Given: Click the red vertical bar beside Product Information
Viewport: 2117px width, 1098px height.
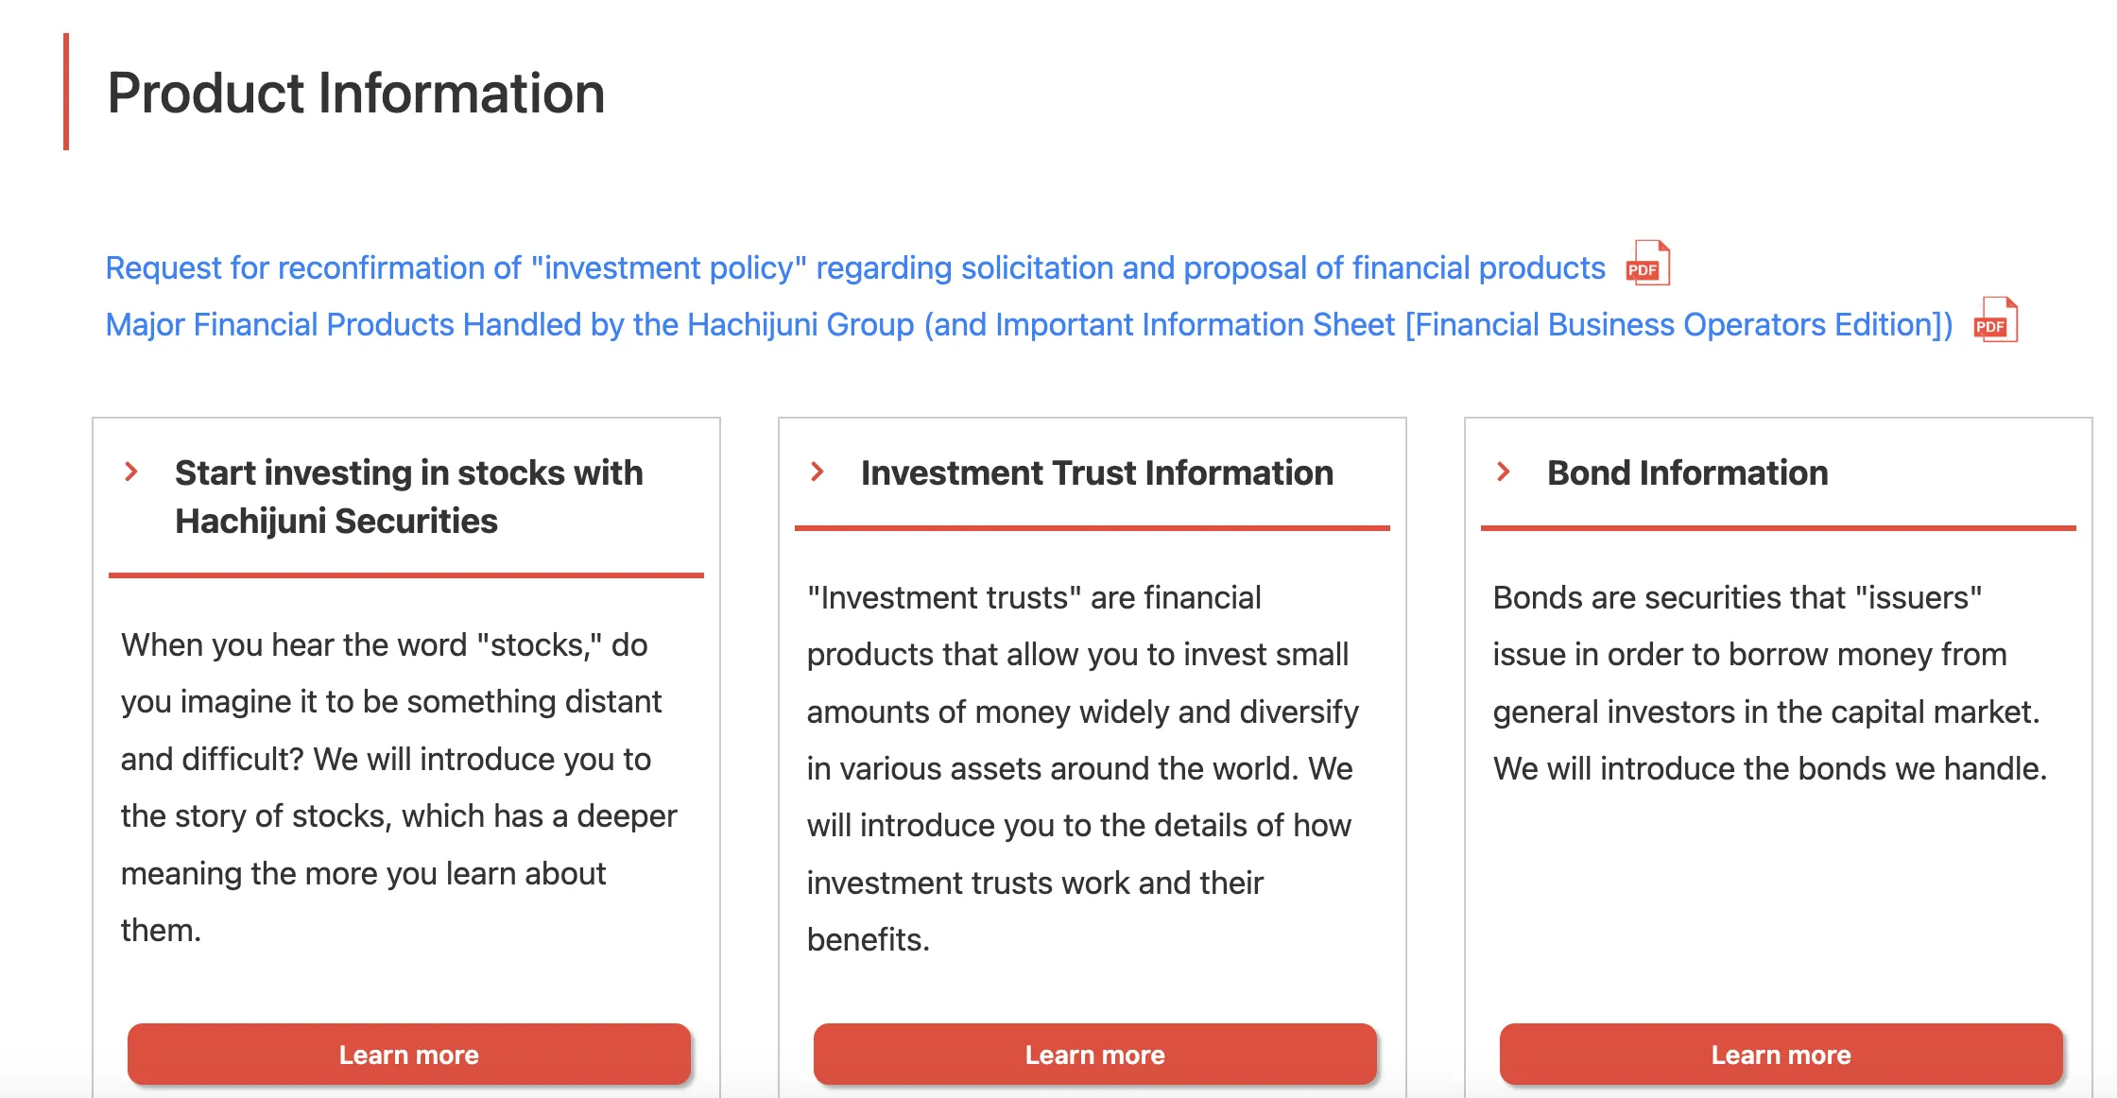Looking at the screenshot, I should click(66, 92).
